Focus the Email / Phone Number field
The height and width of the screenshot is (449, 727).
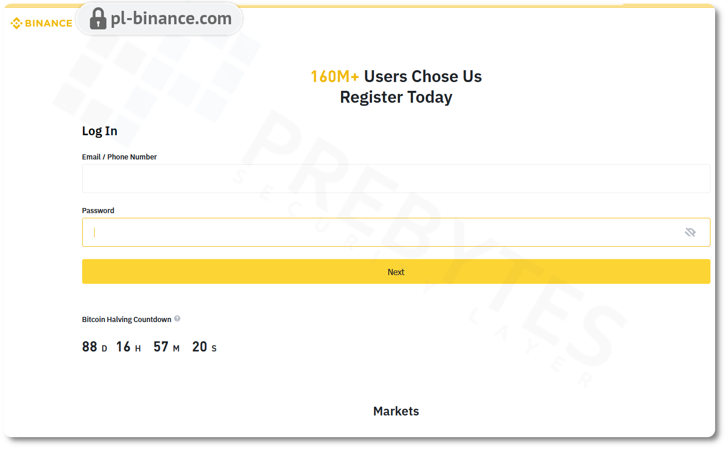(396, 179)
